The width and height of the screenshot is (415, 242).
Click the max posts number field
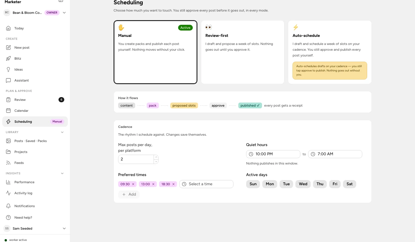pyautogui.click(x=136, y=159)
